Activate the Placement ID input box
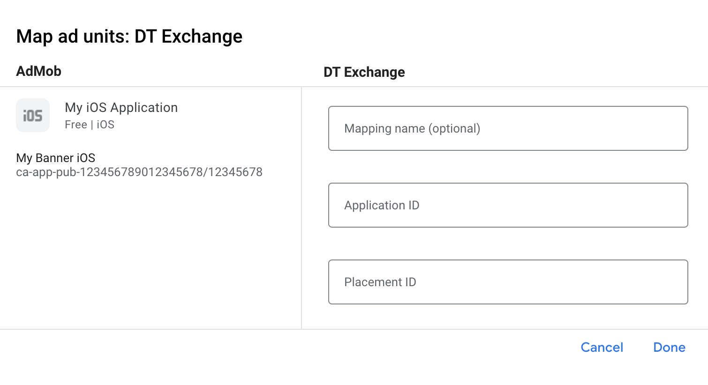The width and height of the screenshot is (708, 385). (x=508, y=282)
